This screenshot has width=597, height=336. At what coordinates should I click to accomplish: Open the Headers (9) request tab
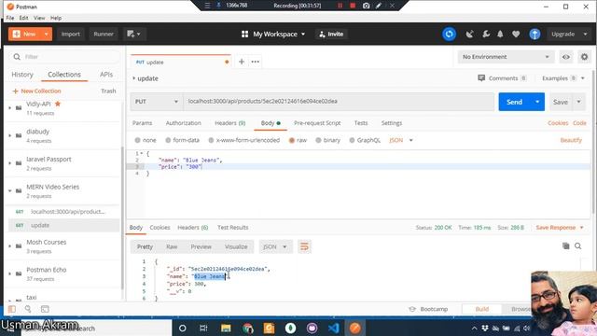click(230, 123)
